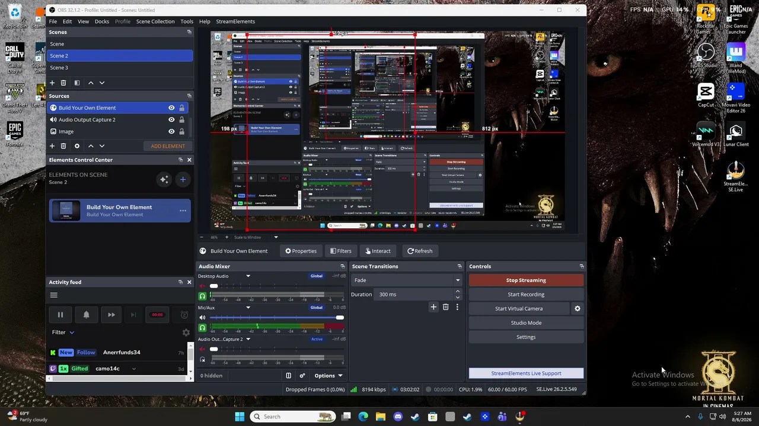This screenshot has width=759, height=426.
Task: Click Start Recording
Action: pos(526,295)
